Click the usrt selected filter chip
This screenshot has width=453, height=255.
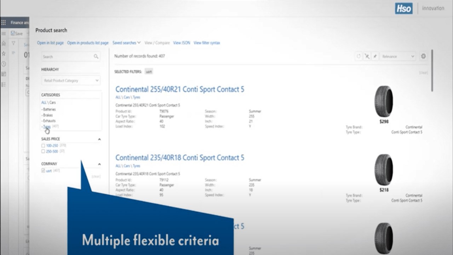pyautogui.click(x=149, y=72)
